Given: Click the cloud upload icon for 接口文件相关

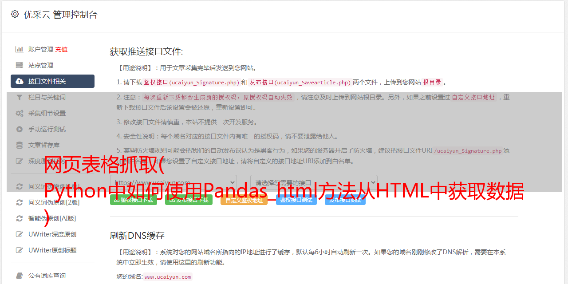Looking at the screenshot, I should (x=20, y=81).
